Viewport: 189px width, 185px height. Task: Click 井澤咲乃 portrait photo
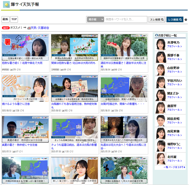(161, 45)
